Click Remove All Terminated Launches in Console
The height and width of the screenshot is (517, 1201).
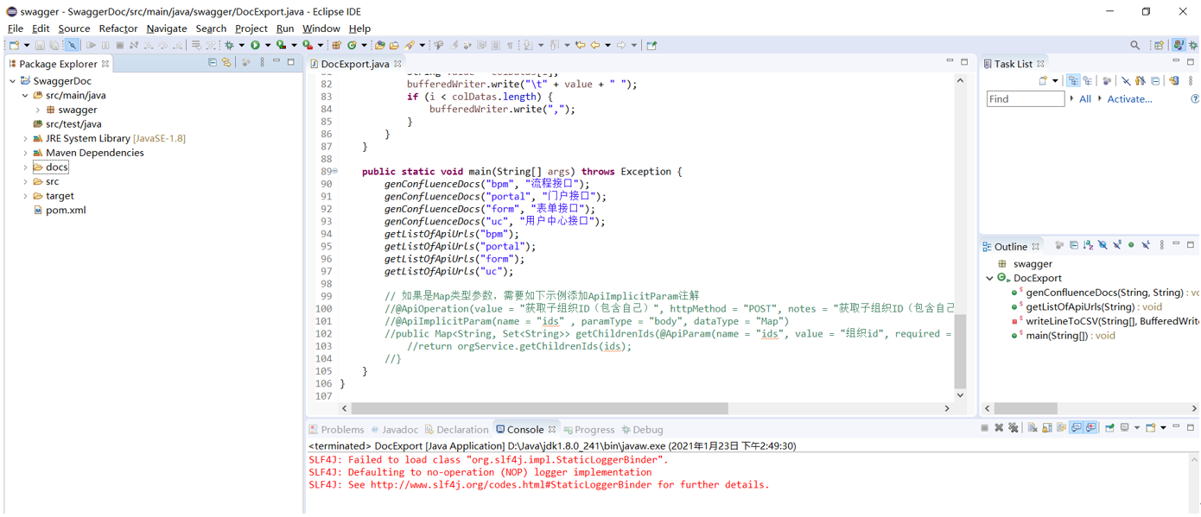coord(1014,428)
